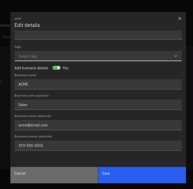This screenshot has height=189, width=193.
Task: Switch to the partially hidden Envi tab
Action: 6,37
